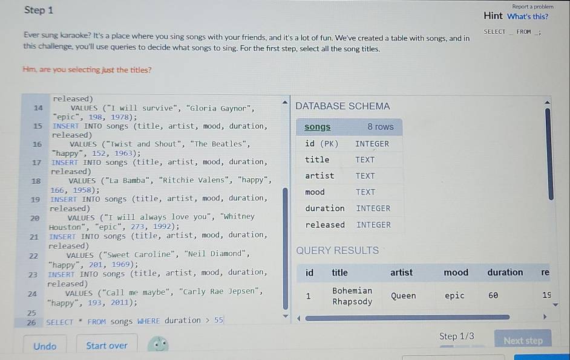Click the duration column header in results
The height and width of the screenshot is (360, 570).
[505, 272]
